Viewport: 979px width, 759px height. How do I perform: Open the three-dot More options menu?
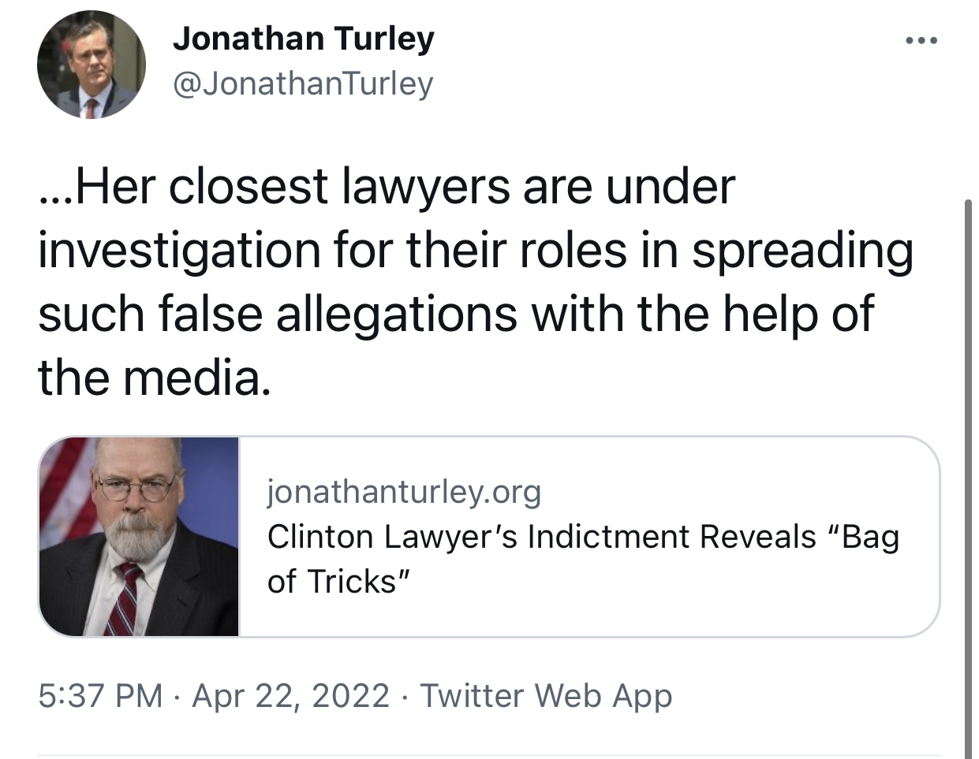pos(921,41)
